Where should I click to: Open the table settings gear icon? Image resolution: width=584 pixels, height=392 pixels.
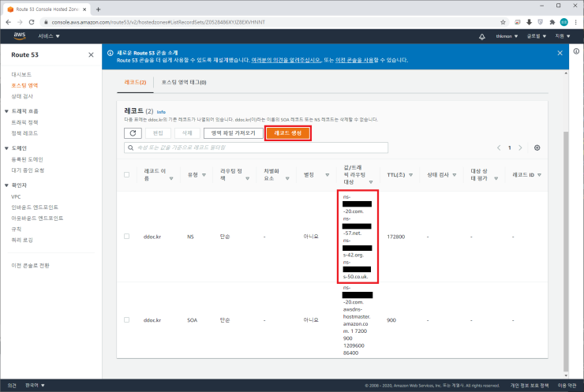pyautogui.click(x=537, y=147)
